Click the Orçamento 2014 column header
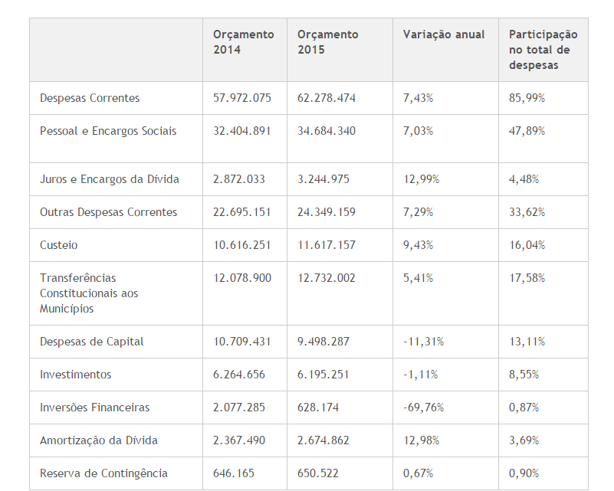The width and height of the screenshot is (614, 491). (x=243, y=42)
